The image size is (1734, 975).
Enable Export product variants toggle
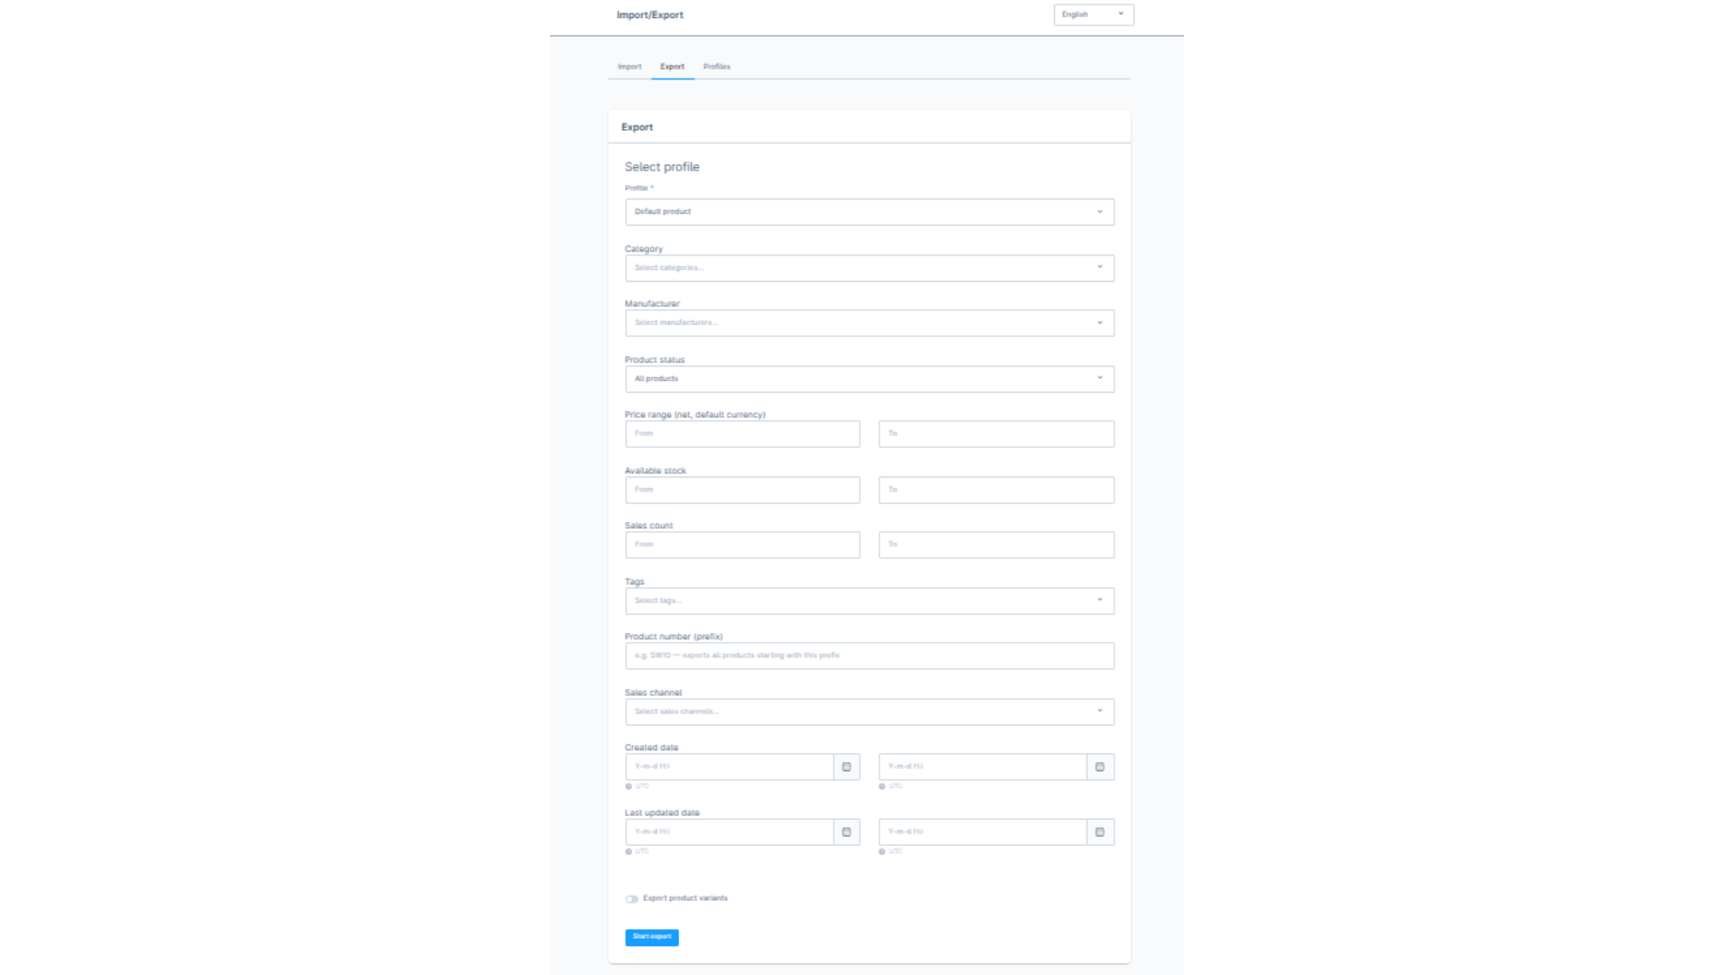click(x=632, y=899)
